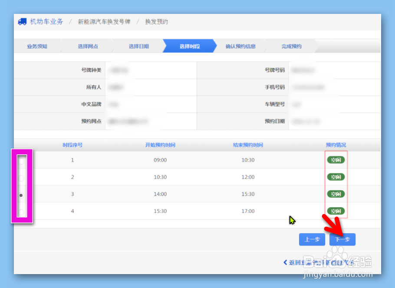Click the 空闲 badge for the 15:30 slot
Viewport: 395px width, 288px height.
336,211
